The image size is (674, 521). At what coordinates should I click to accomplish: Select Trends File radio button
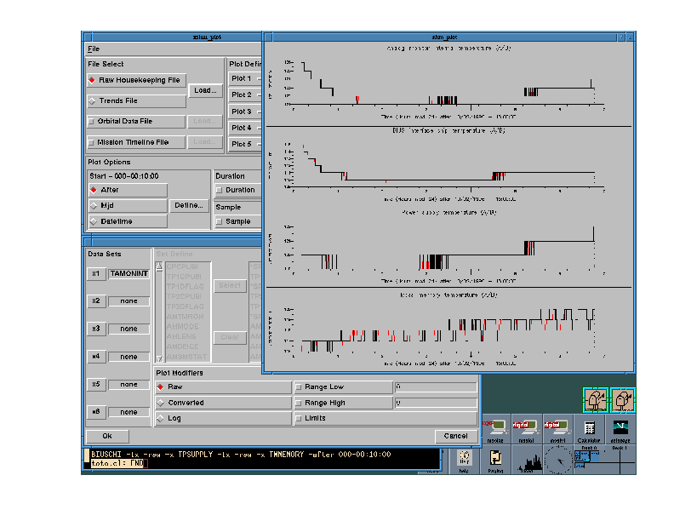[x=137, y=101]
